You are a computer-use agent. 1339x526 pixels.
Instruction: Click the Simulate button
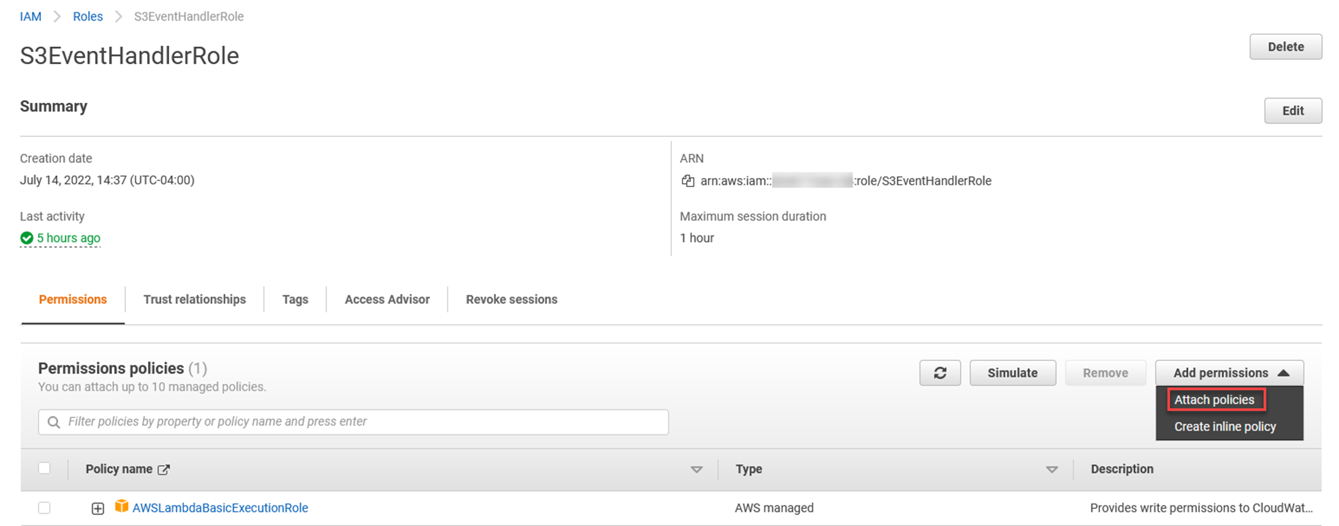[1013, 373]
